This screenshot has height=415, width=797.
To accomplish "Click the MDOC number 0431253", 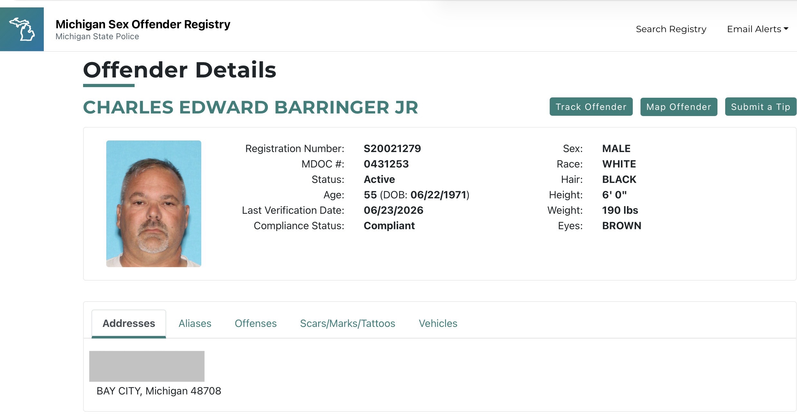I will [x=386, y=164].
